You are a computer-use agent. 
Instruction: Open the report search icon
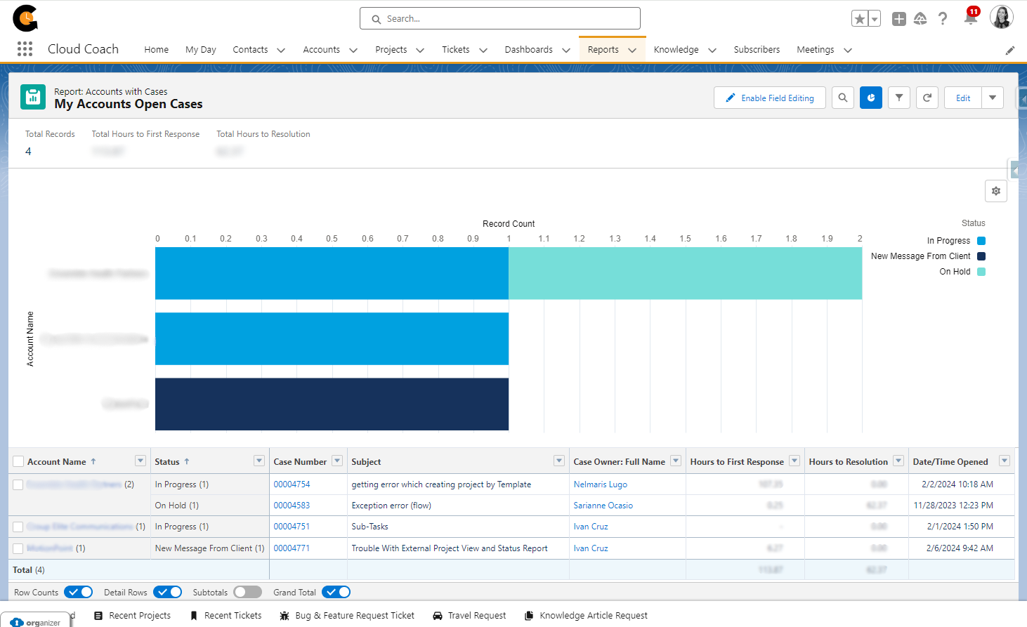click(842, 98)
